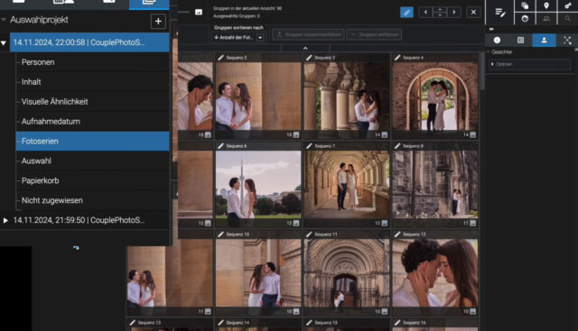Edit the name of Sequenz 11 via pencil
Viewport: 578px width, 331px height.
(309, 234)
